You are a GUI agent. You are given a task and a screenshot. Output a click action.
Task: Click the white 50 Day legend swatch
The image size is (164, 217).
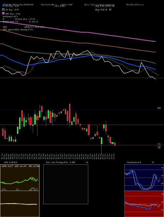3,10
